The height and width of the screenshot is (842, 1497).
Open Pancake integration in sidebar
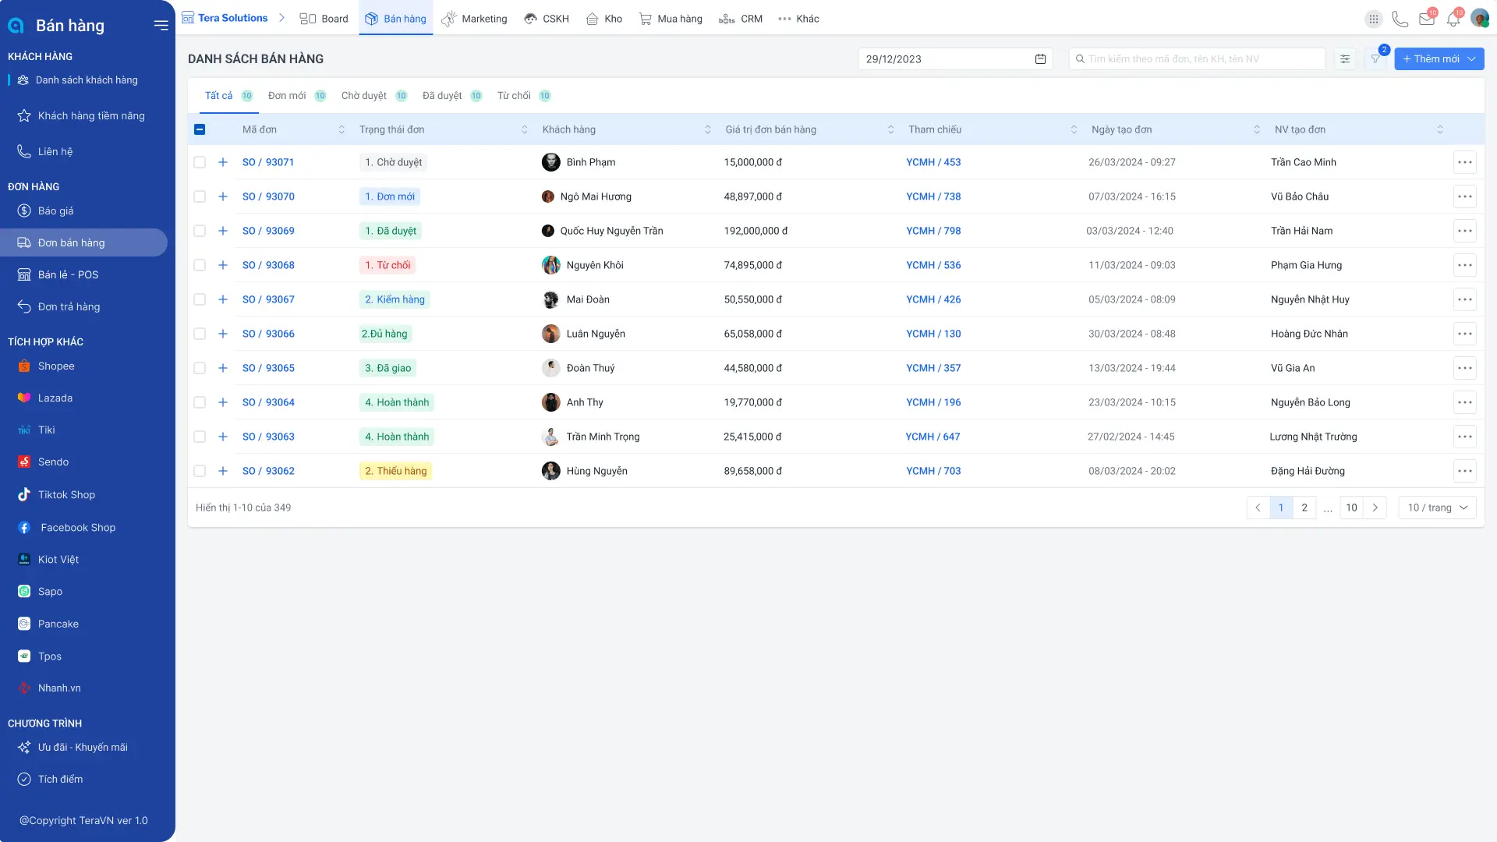click(x=58, y=624)
